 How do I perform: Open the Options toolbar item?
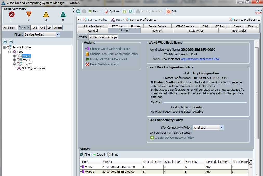(112, 11)
